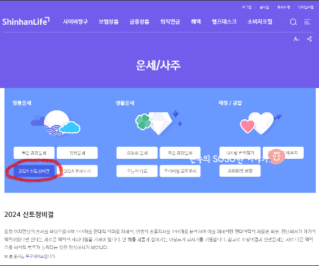Screen dimensions: 319x266
Task: Click the 생활운세 section heading
Action: 125,103
